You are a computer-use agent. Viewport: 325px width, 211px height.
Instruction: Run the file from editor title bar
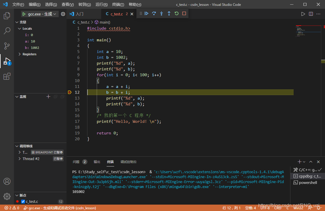pos(303,14)
